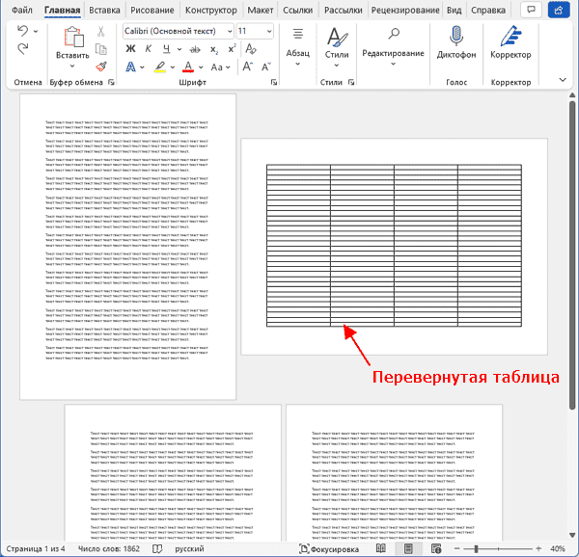This screenshot has width=579, height=557.
Task: Toggle subscript formatting
Action: click(x=214, y=49)
